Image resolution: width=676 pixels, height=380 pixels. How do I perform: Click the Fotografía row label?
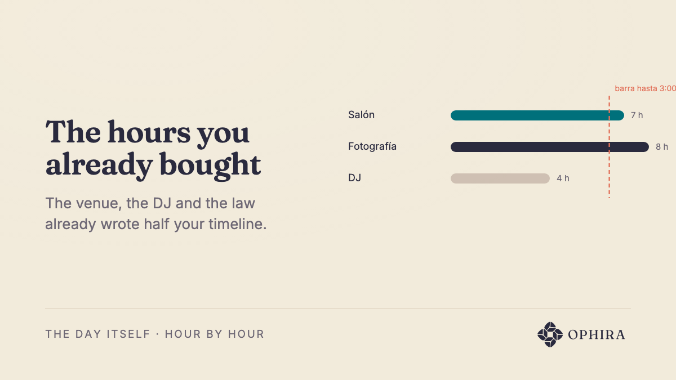pos(372,146)
